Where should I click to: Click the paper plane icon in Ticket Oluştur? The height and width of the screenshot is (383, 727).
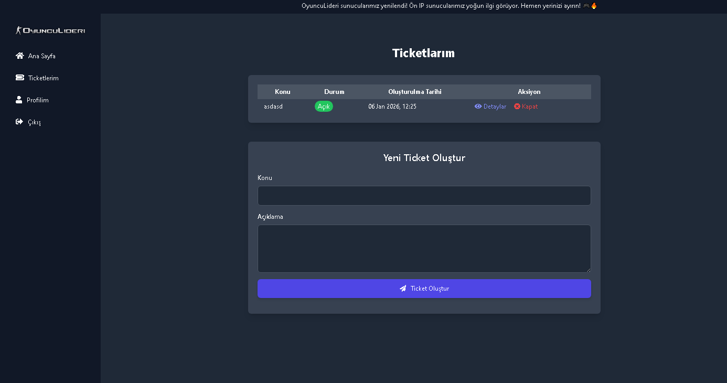point(403,289)
